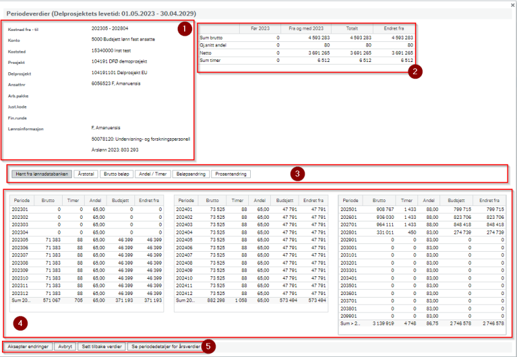Select the 202801 period row
The image size is (517, 357).
point(422,232)
